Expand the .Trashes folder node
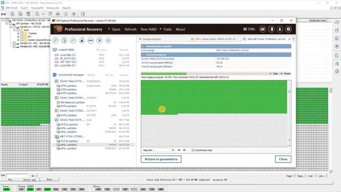This screenshot has height=192, width=341. (18, 33)
